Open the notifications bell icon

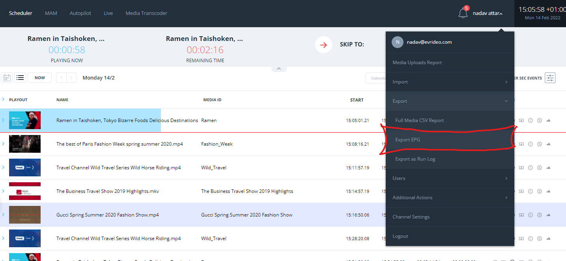coord(463,13)
